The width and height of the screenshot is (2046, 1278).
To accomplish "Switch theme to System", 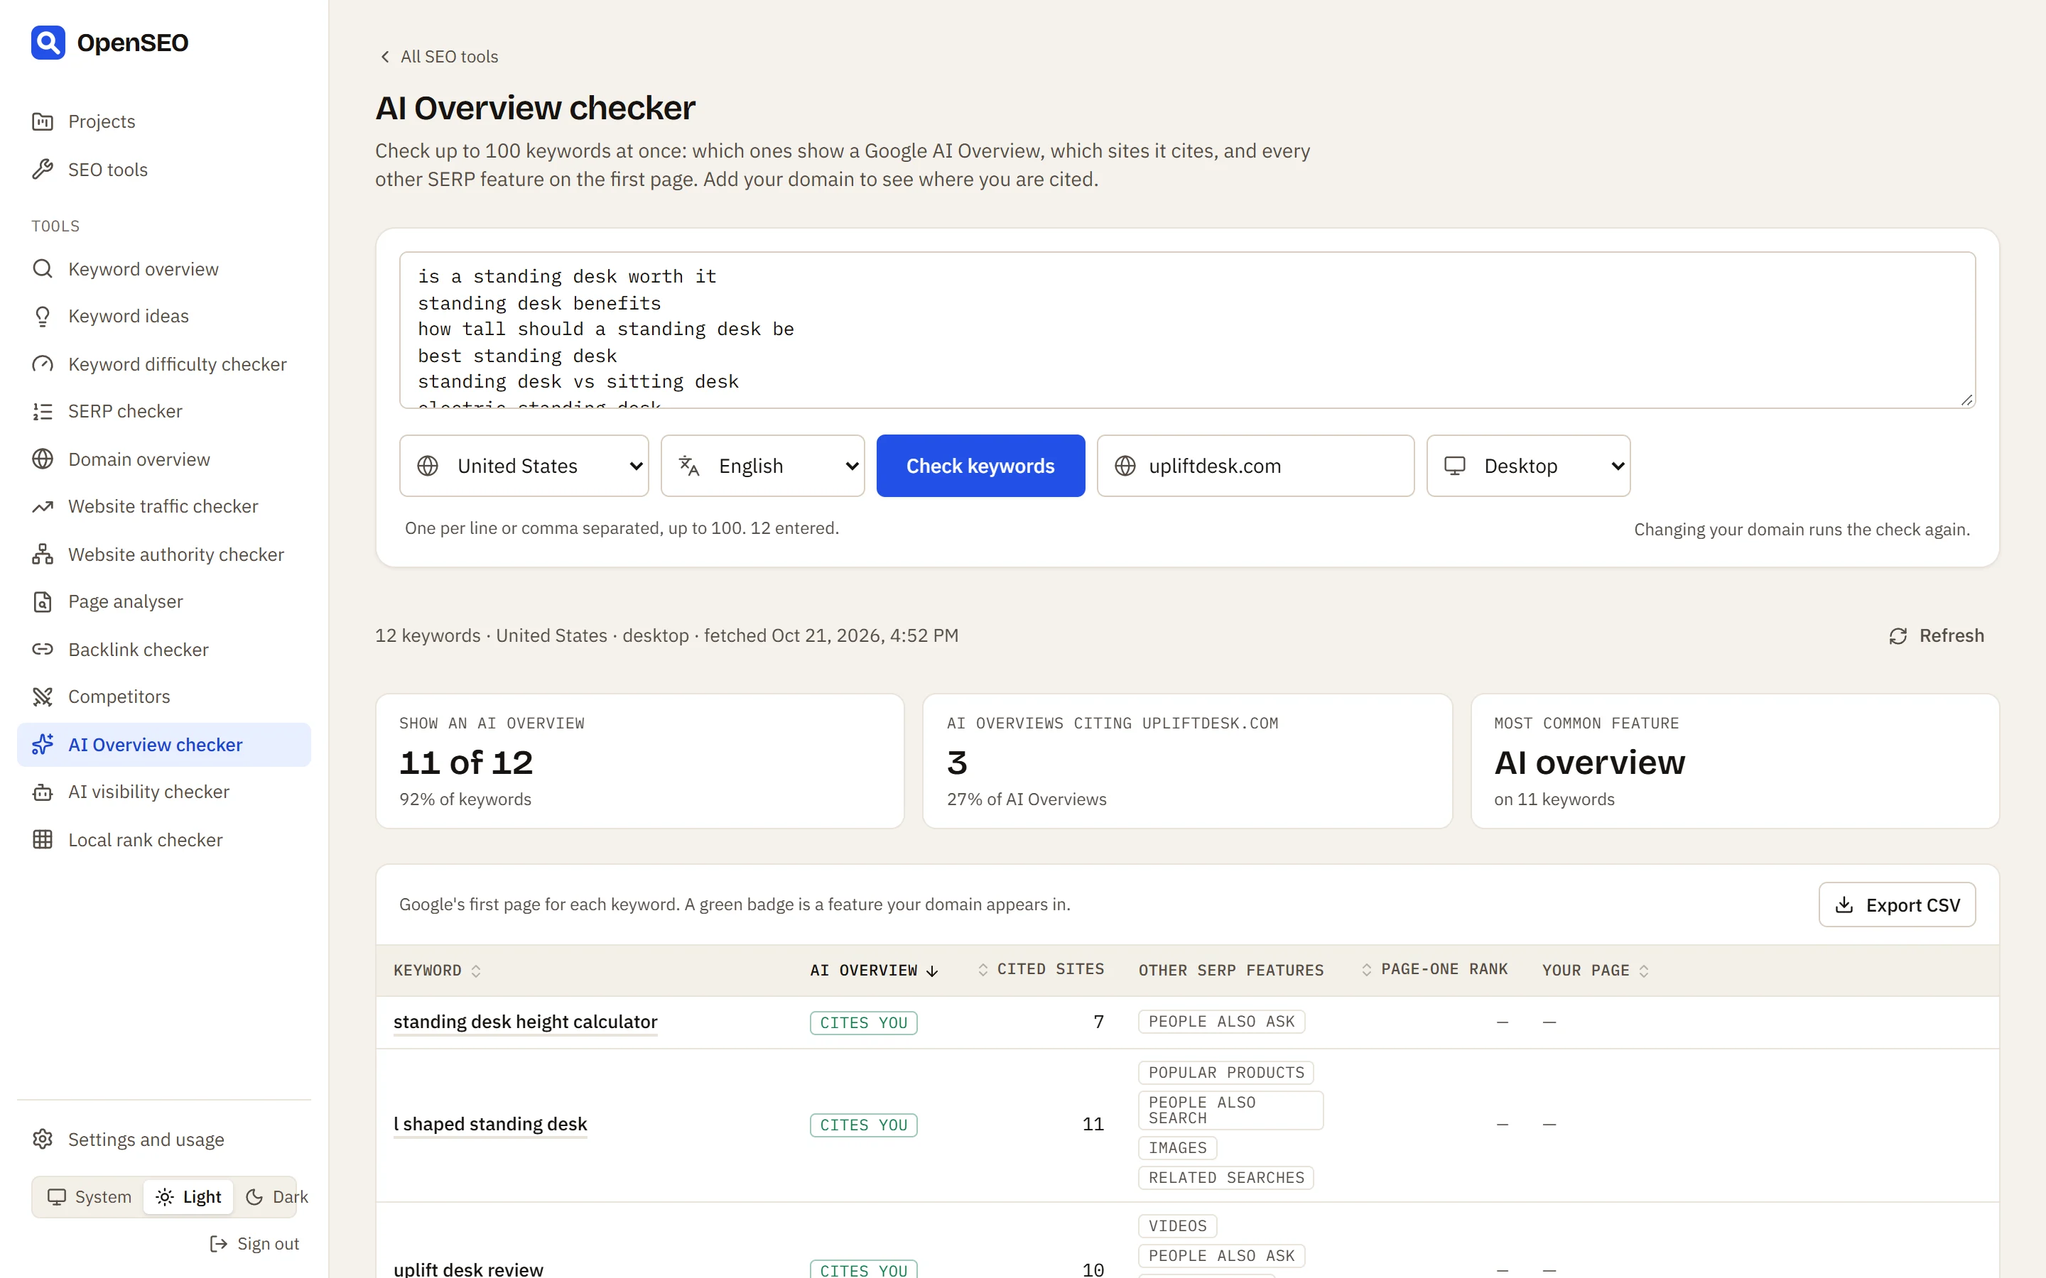I will [x=89, y=1197].
